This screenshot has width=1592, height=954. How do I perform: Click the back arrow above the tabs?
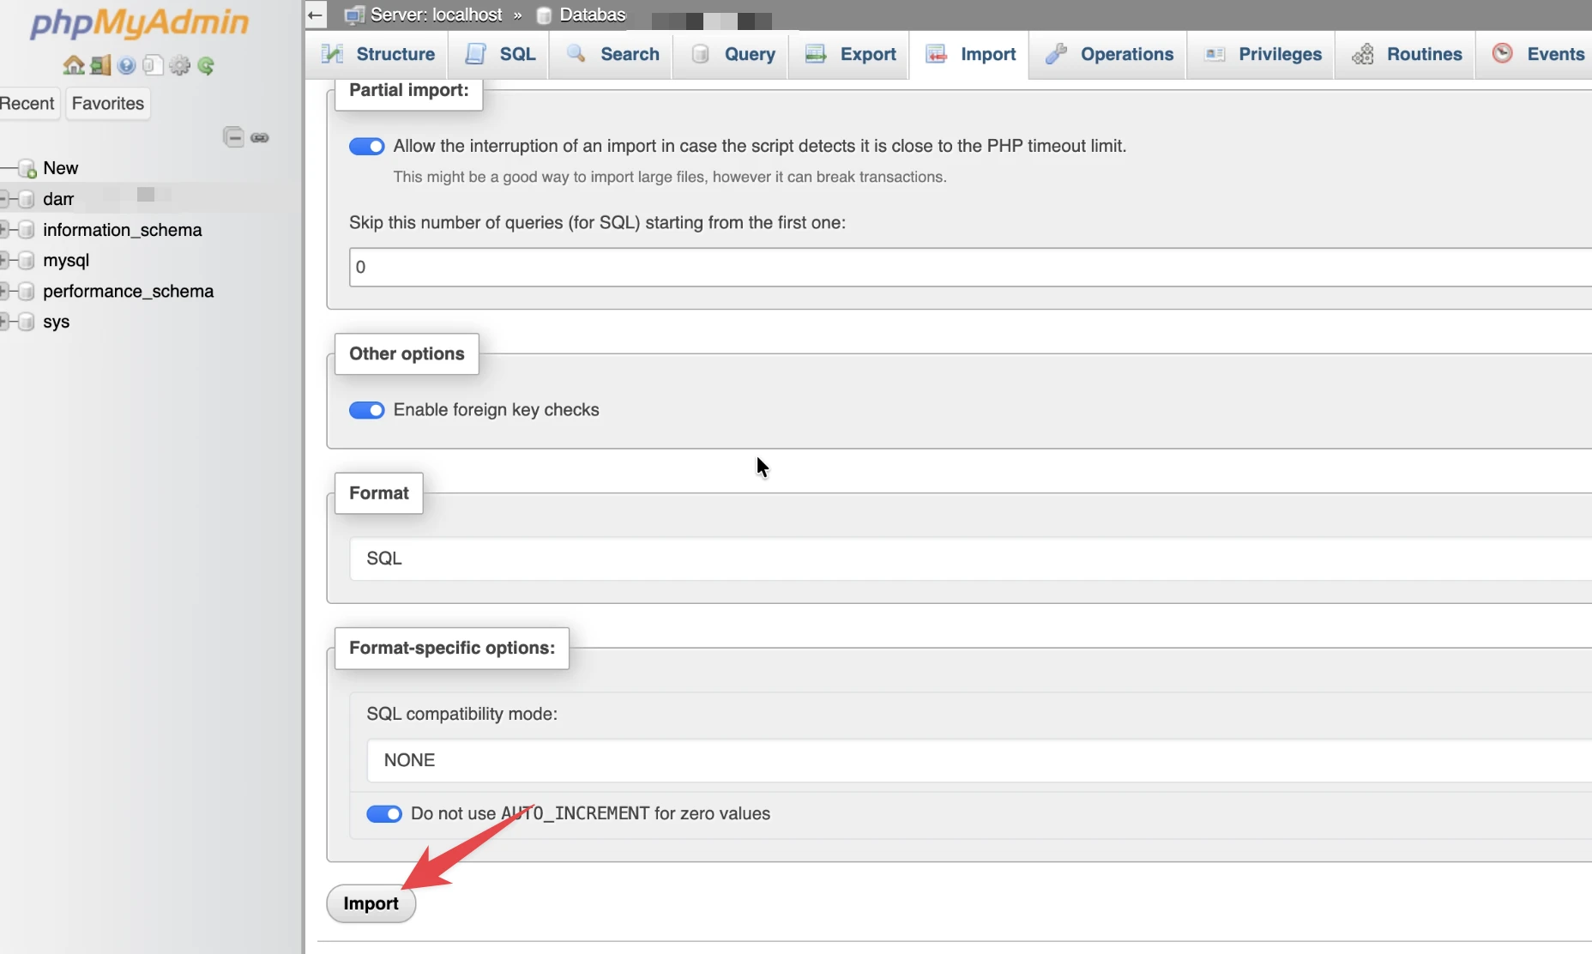coord(315,15)
